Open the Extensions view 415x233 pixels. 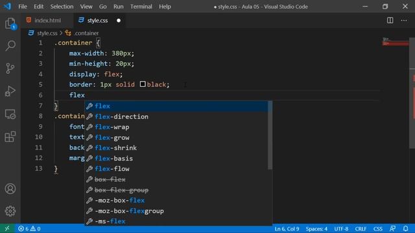[x=10, y=137]
